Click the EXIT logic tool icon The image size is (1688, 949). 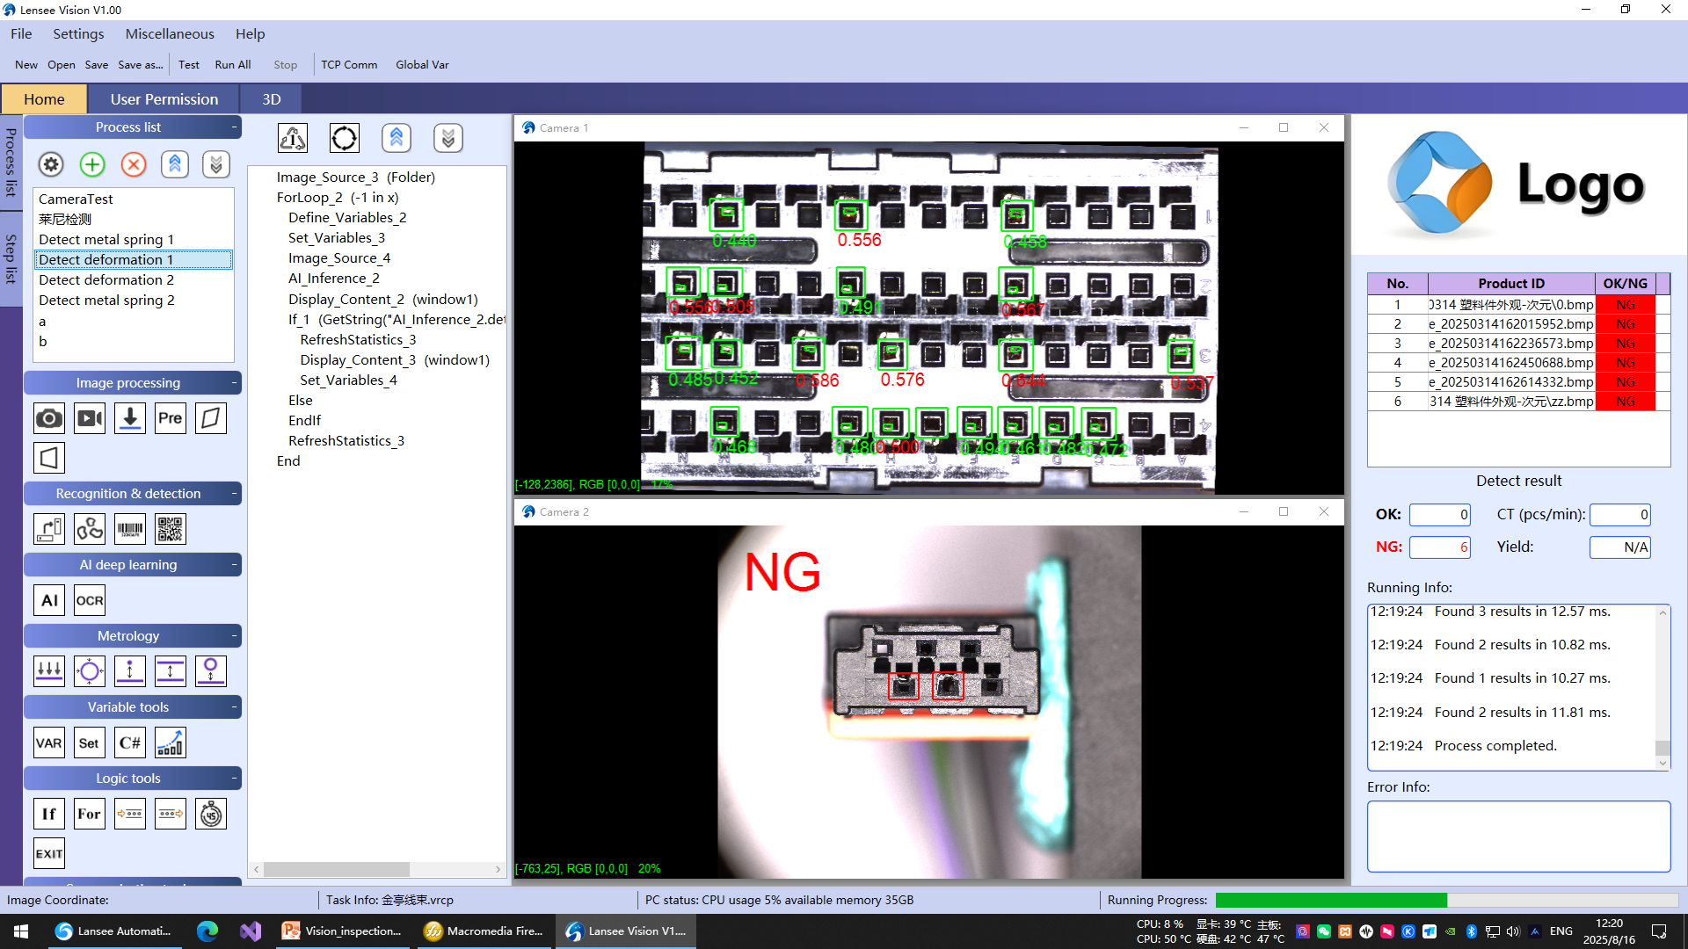tap(49, 853)
